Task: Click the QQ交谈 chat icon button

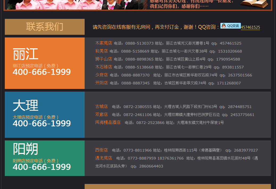Action: pyautogui.click(x=230, y=26)
